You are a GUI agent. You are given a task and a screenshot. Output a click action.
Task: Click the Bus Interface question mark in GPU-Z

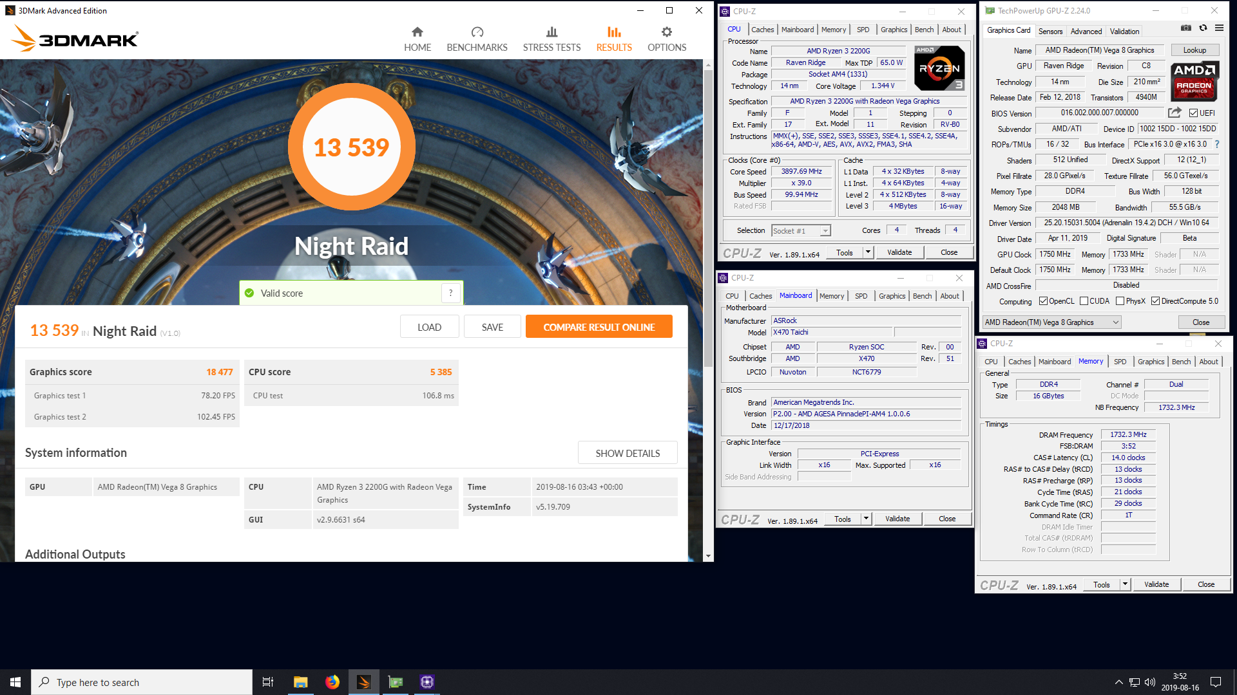(x=1217, y=144)
